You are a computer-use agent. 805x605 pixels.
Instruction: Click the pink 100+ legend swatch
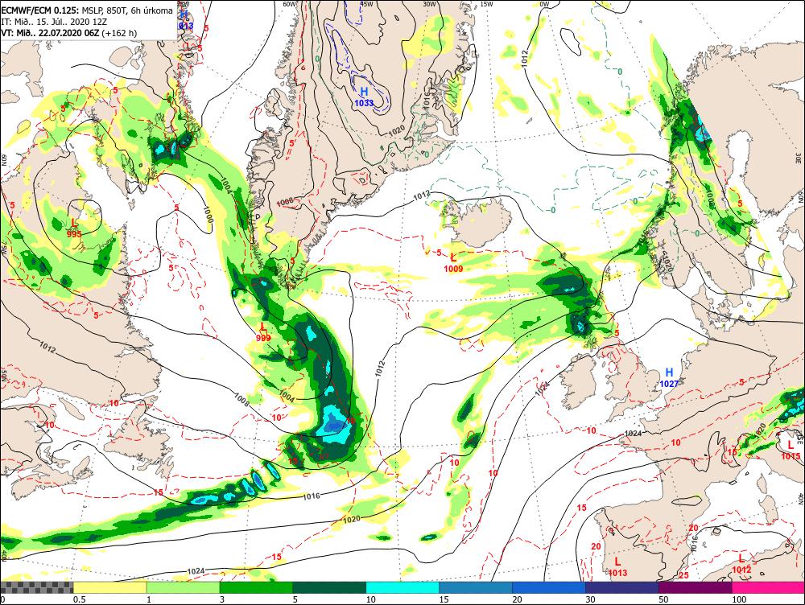[769, 587]
